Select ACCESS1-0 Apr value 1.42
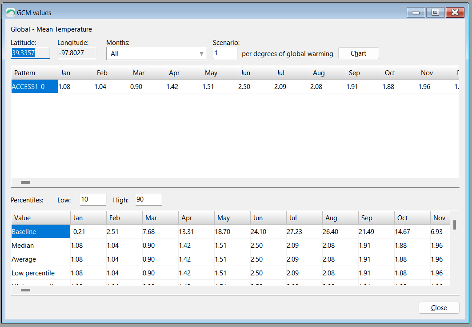 pos(184,87)
